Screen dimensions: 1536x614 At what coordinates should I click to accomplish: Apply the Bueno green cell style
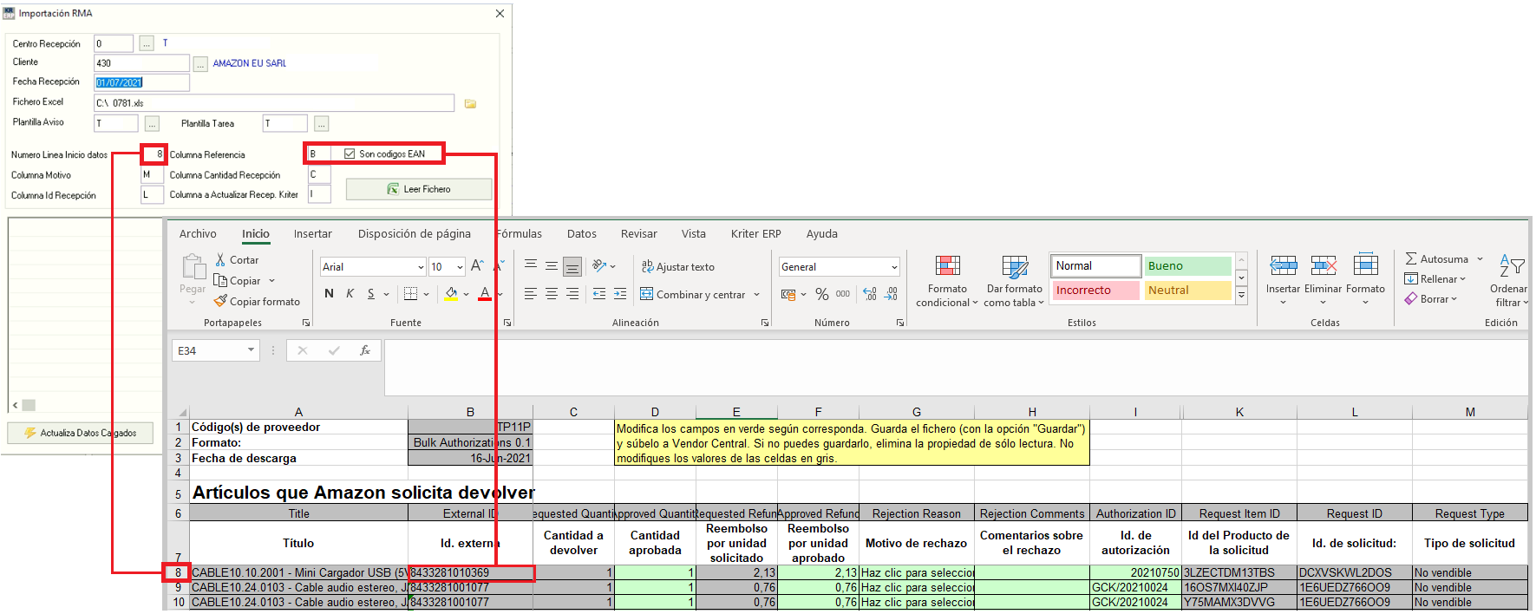pos(1187,265)
